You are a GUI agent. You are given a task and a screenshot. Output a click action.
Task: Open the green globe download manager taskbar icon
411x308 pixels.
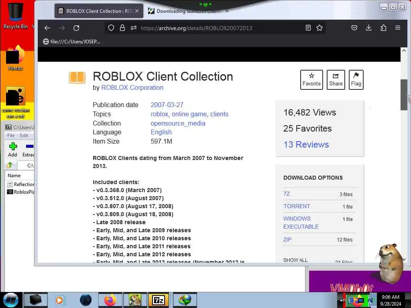[185, 300]
